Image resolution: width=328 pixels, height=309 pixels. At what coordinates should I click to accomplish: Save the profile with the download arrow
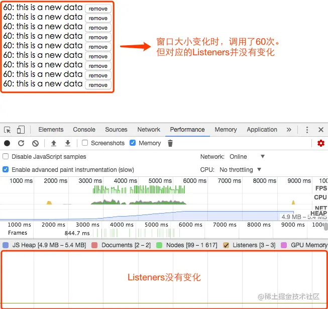click(x=68, y=143)
